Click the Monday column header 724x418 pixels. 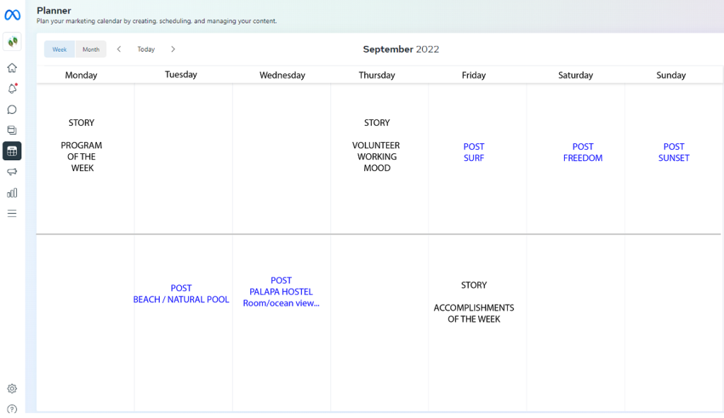(x=81, y=76)
